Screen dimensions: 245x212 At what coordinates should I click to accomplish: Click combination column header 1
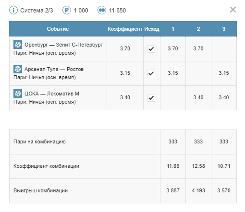pyautogui.click(x=173, y=29)
